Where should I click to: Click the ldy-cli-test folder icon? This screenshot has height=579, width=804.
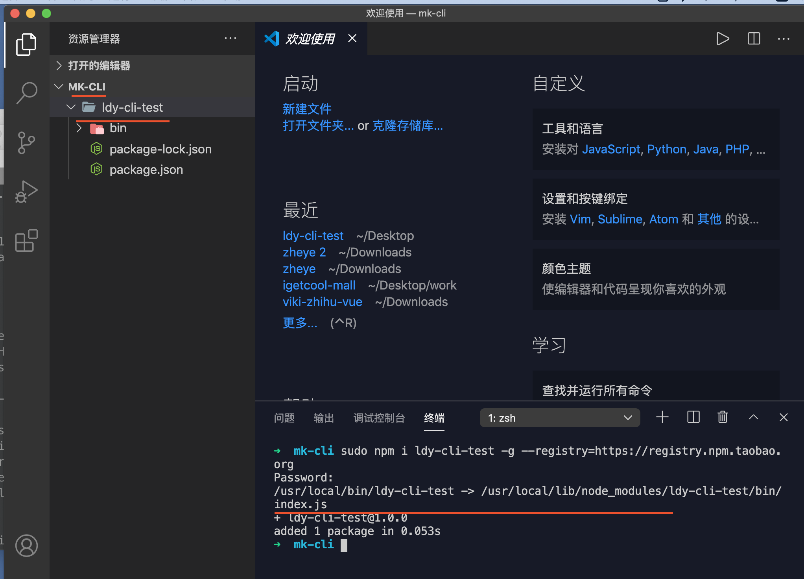[89, 107]
